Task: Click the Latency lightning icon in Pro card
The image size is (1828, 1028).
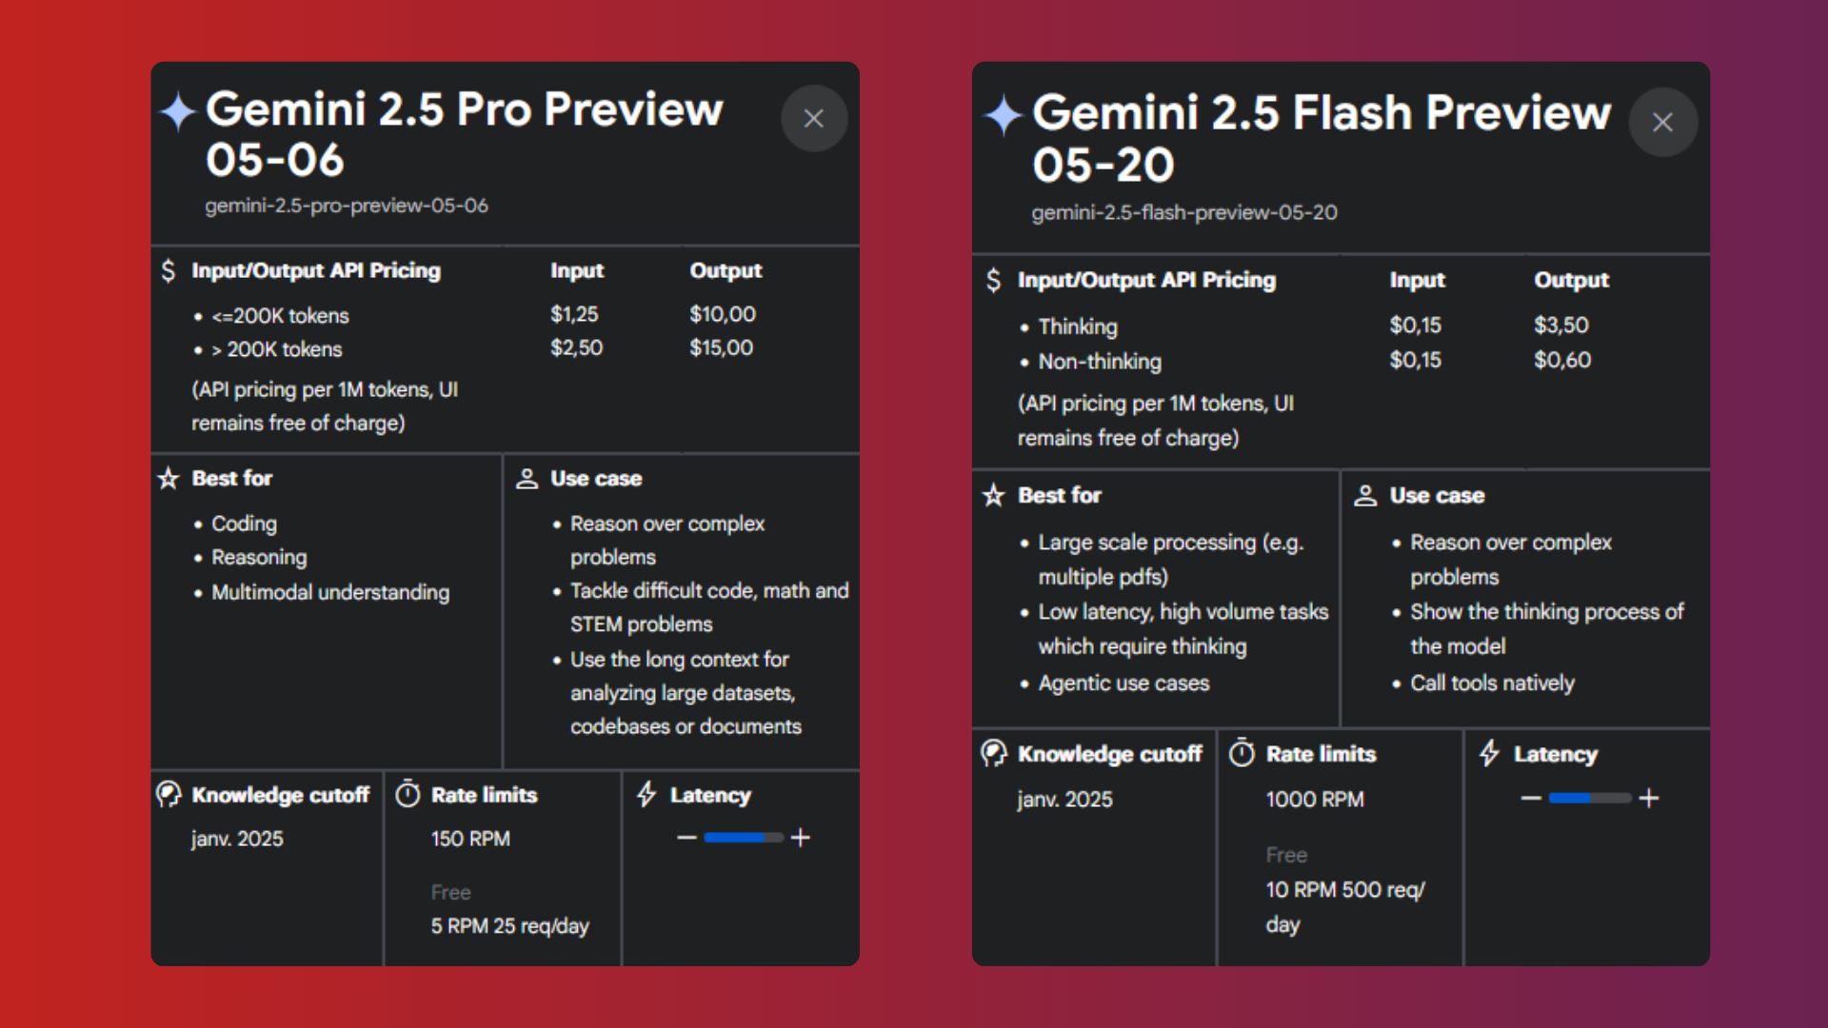Action: 646,794
